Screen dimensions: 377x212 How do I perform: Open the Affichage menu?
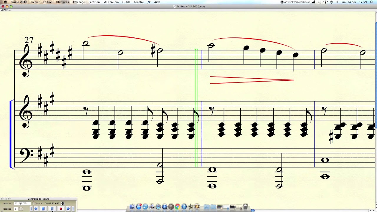79,2
